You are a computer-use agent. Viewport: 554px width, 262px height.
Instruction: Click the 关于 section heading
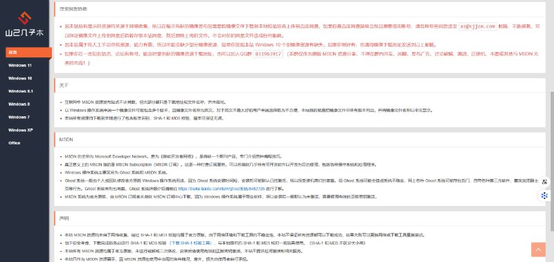click(x=64, y=85)
